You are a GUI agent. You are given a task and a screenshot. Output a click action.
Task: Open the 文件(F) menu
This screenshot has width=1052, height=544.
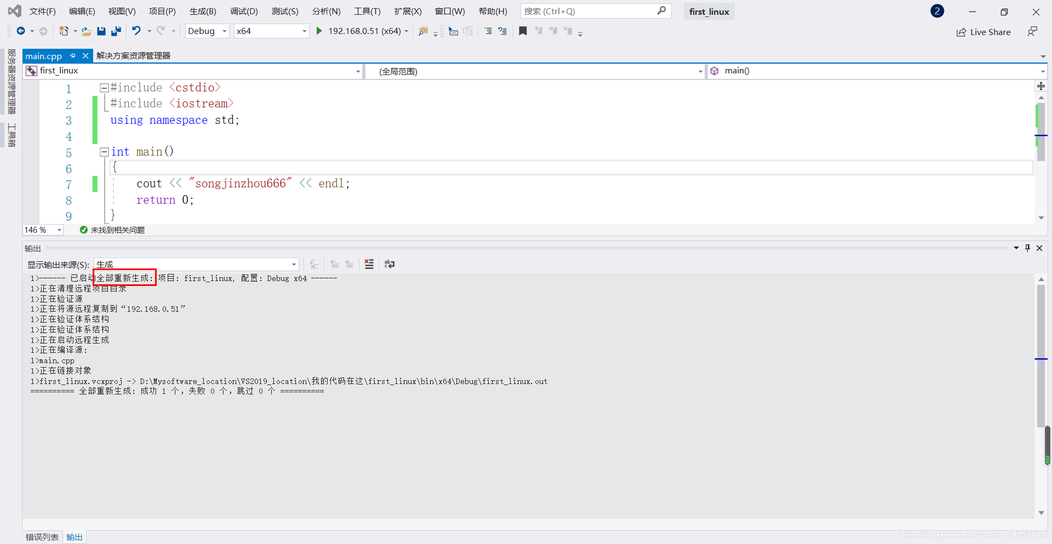[42, 12]
